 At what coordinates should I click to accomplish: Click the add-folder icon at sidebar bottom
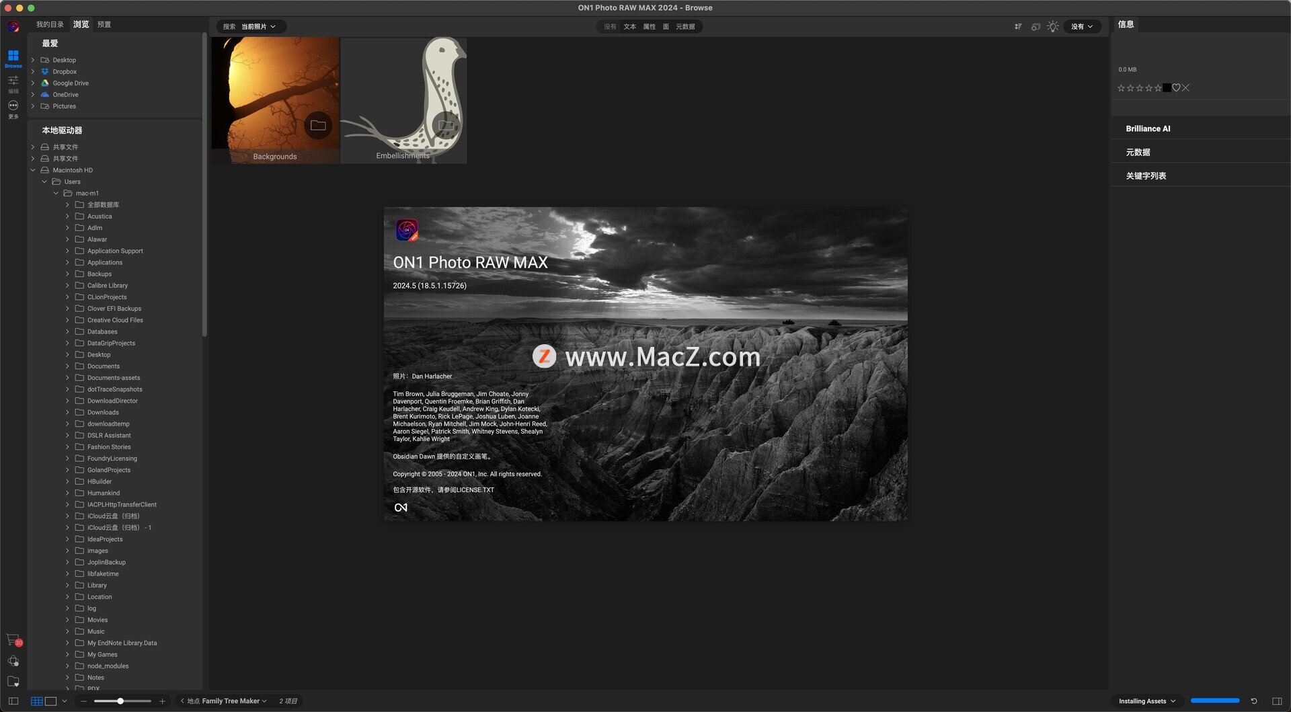pyautogui.click(x=13, y=681)
